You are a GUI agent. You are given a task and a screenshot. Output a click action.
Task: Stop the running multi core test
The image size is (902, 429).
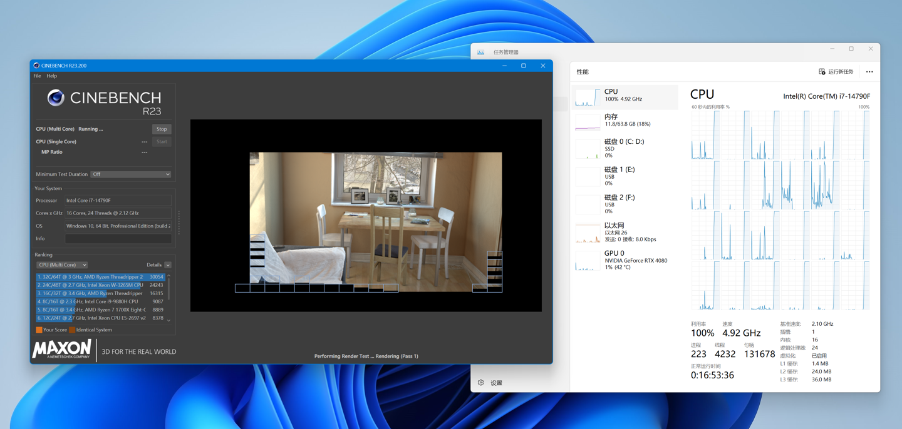pos(162,129)
